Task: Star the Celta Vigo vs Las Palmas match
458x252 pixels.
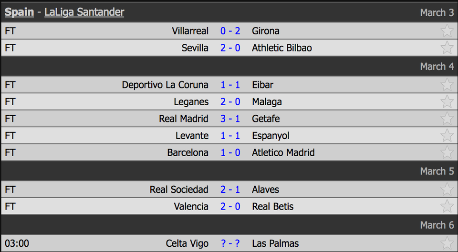Action: (447, 243)
